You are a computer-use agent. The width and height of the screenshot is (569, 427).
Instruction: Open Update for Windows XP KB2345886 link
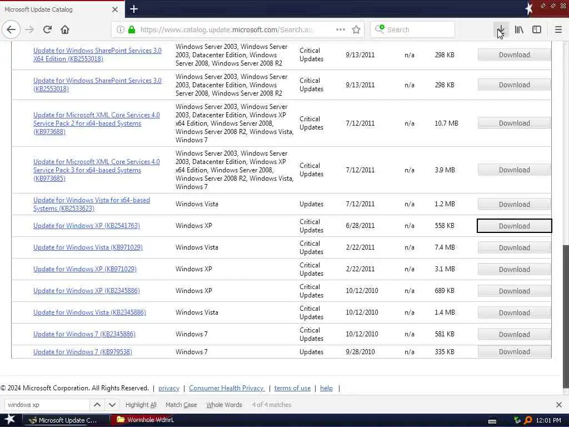86,290
